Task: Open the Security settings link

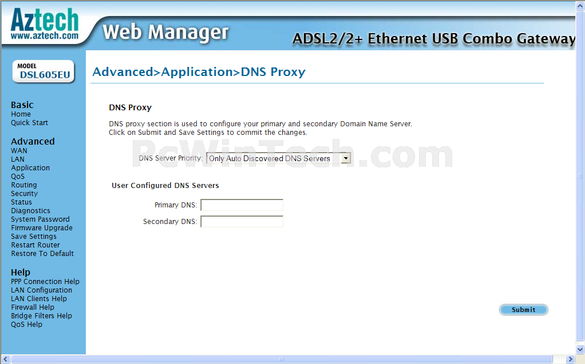Action: pos(24,193)
